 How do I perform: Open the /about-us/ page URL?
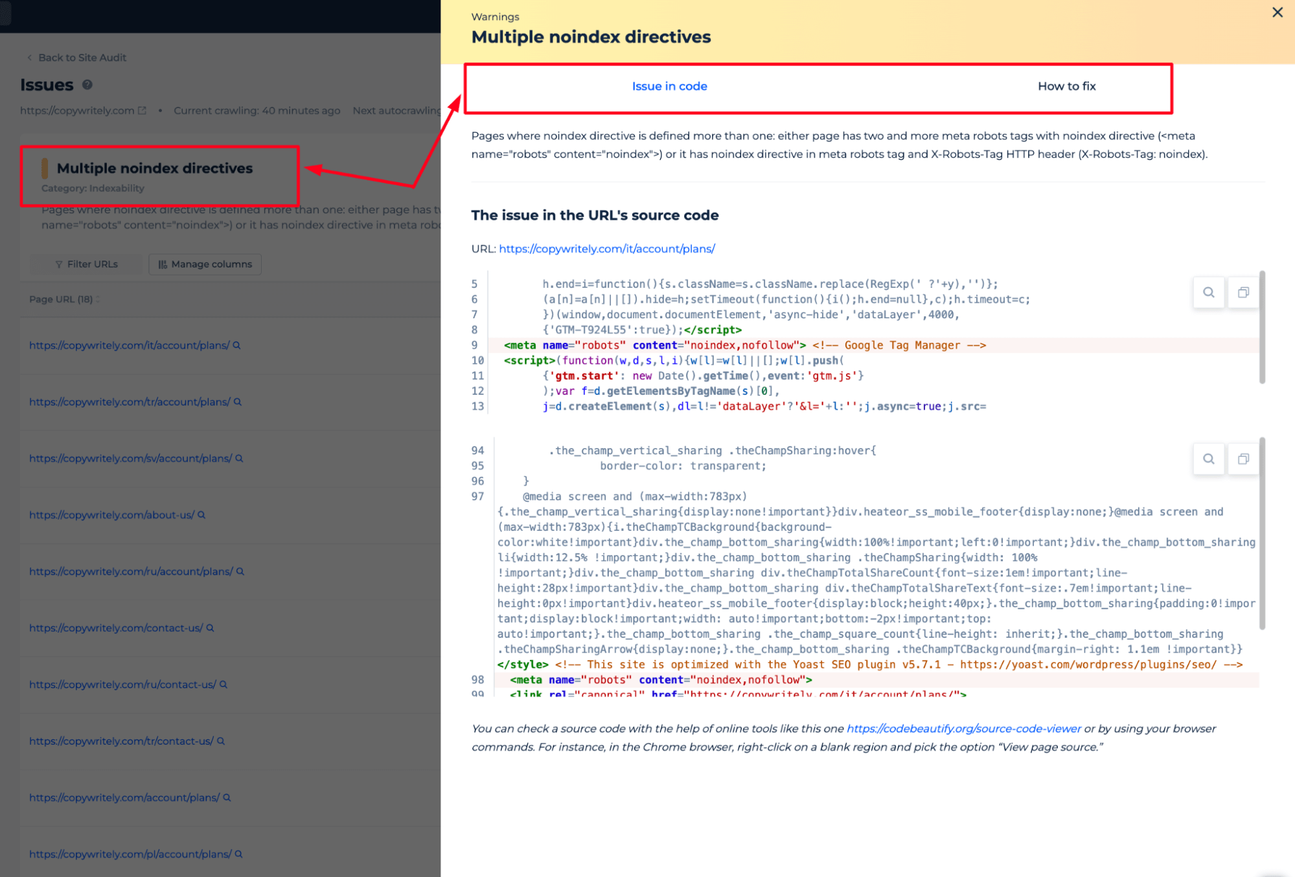[111, 515]
